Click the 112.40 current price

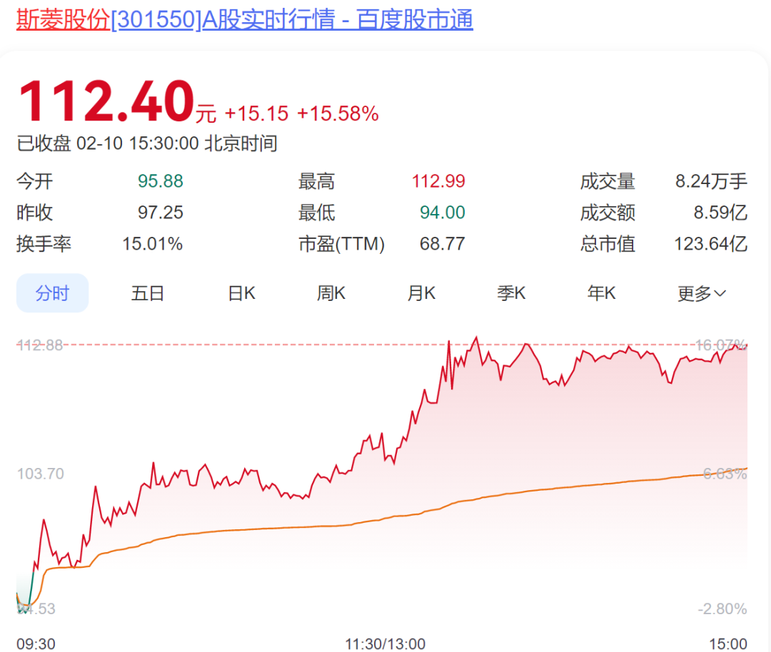106,101
